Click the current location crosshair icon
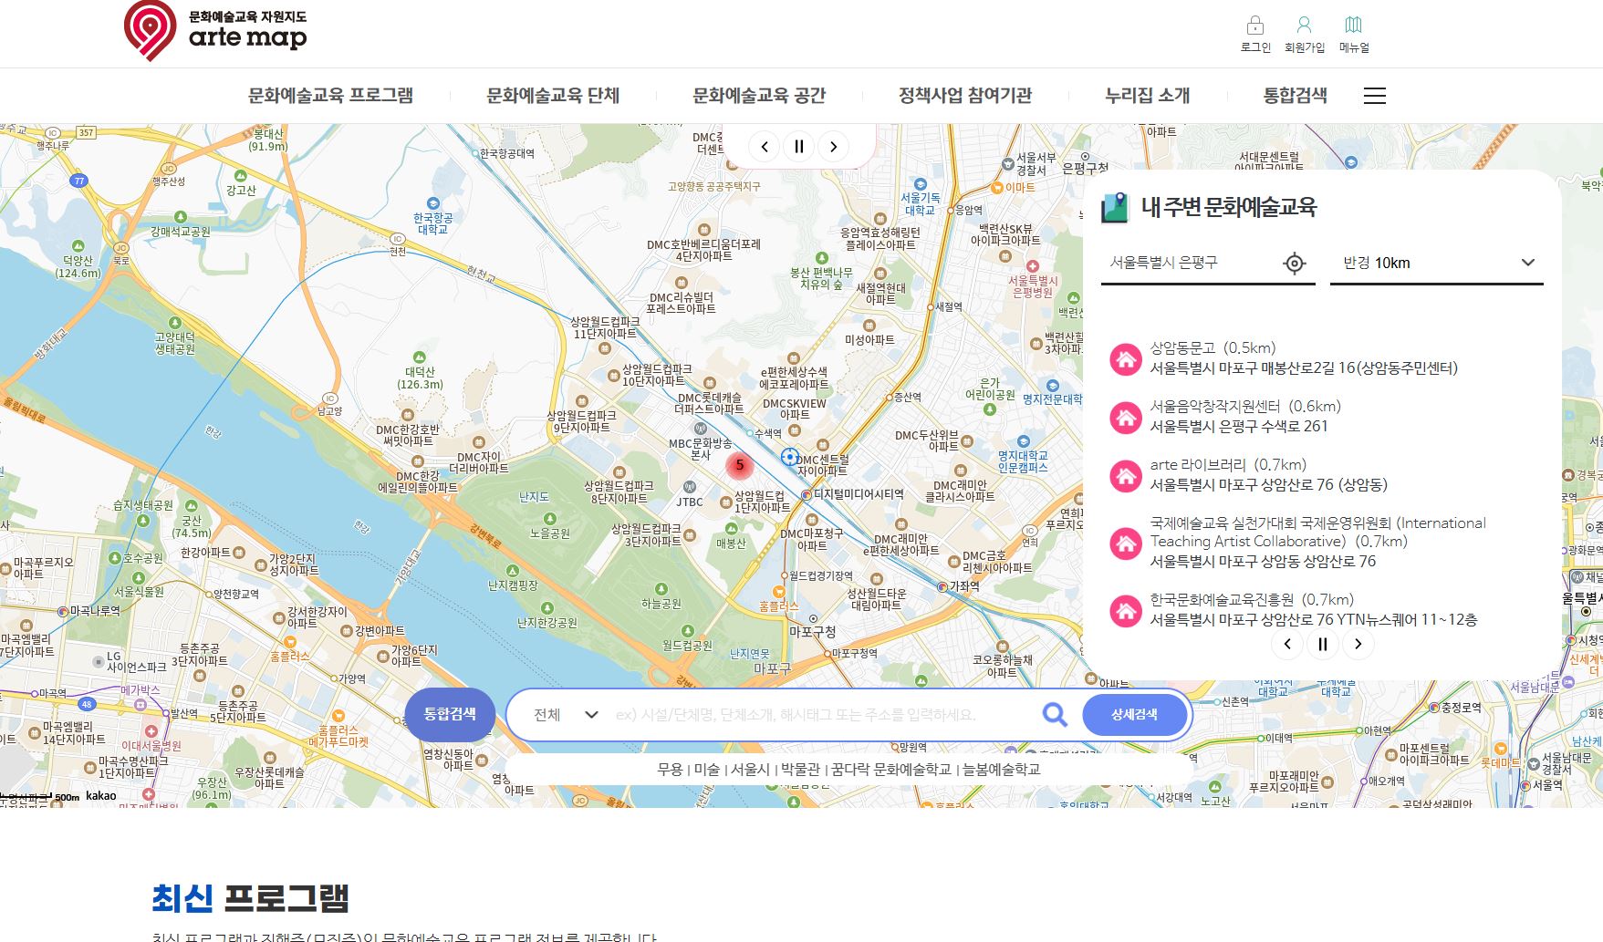The image size is (1603, 942). [1294, 264]
